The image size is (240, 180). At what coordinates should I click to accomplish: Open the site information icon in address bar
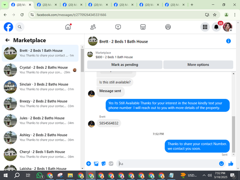click(32, 15)
